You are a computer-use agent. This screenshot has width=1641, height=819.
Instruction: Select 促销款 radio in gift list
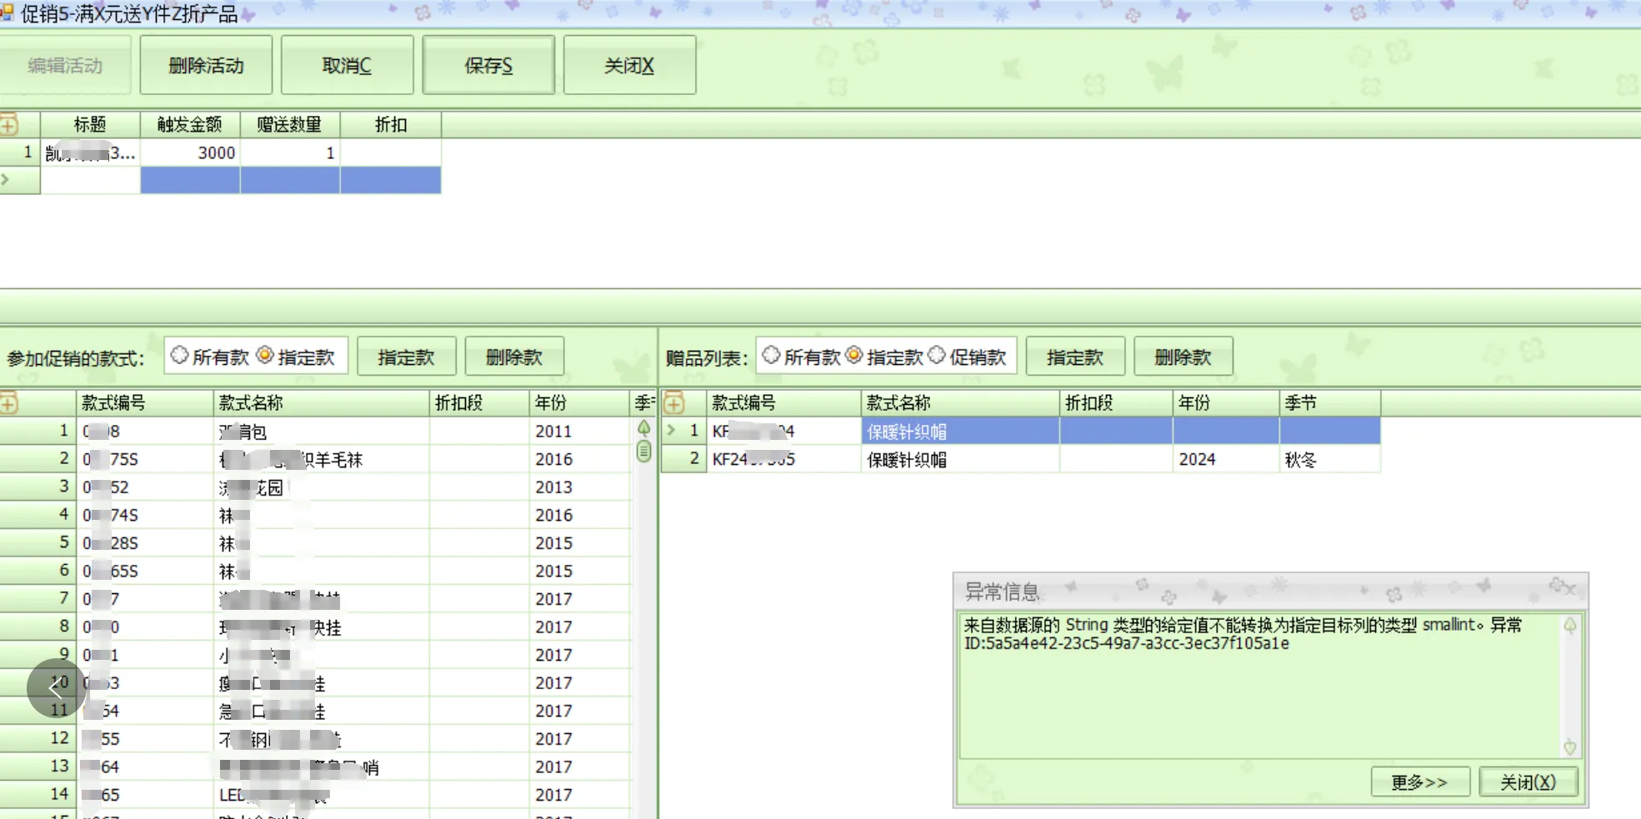tap(937, 356)
